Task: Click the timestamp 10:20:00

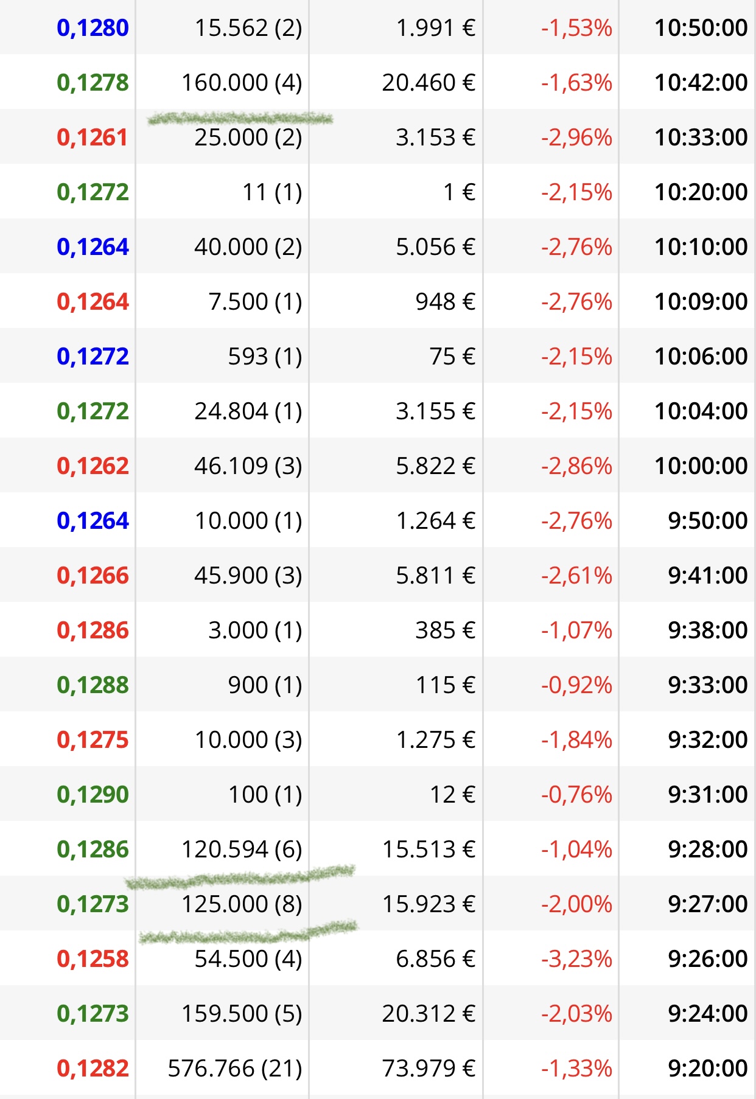Action: [x=701, y=192]
